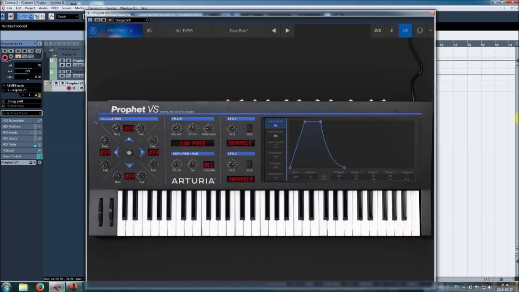Image resolution: width=519 pixels, height=292 pixels.
Task: Toggle plugin bypass power button in Prophet window
Action: 90,20
